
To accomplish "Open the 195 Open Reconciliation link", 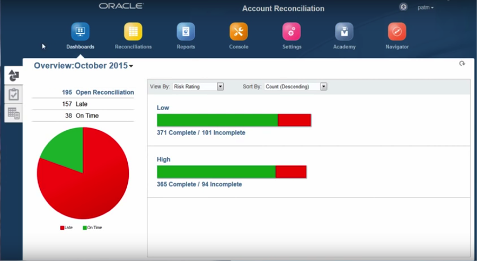I will coord(98,92).
